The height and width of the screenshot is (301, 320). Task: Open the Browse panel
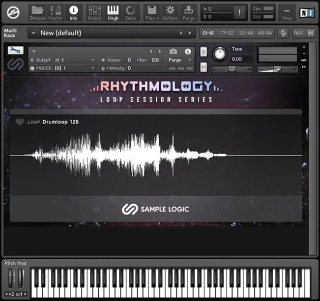pyautogui.click(x=37, y=13)
